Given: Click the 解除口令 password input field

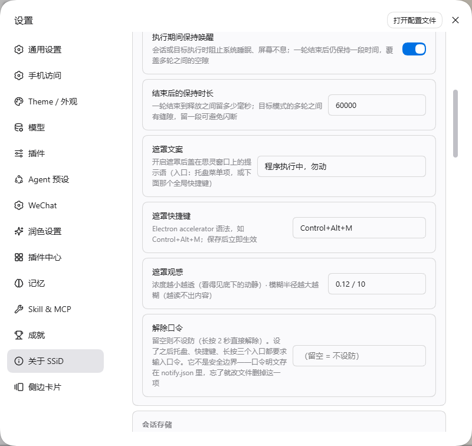Looking at the screenshot, I should click(359, 356).
